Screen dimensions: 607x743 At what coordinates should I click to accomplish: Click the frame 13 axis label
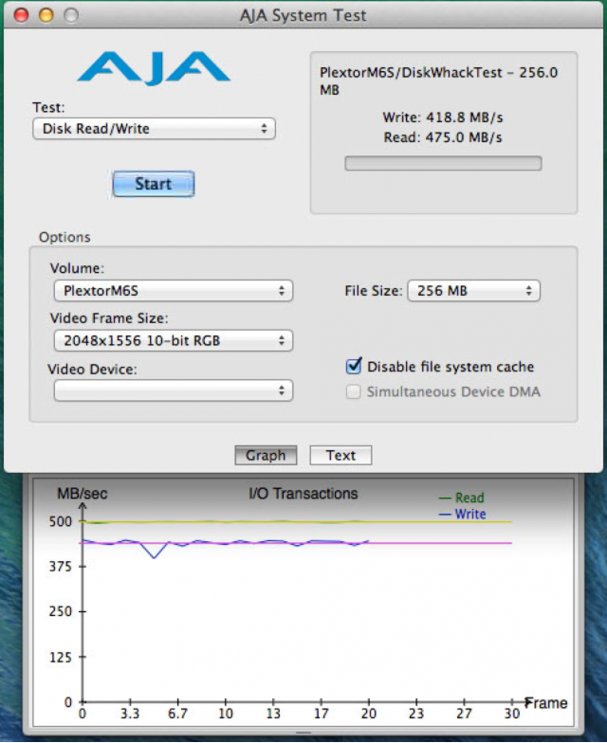pos(273,714)
